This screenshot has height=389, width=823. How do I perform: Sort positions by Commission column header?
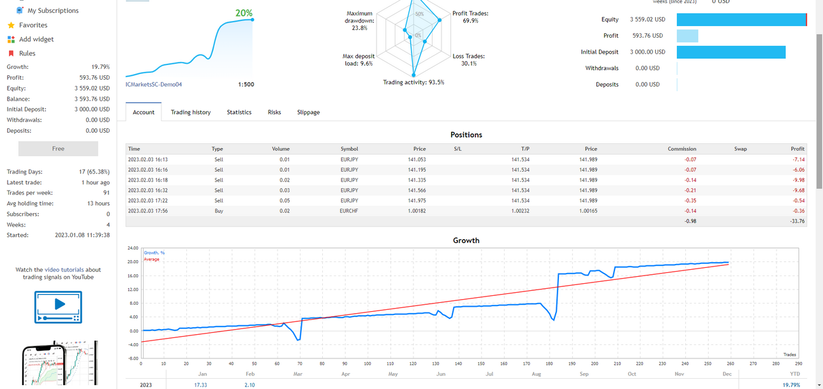pyautogui.click(x=682, y=149)
